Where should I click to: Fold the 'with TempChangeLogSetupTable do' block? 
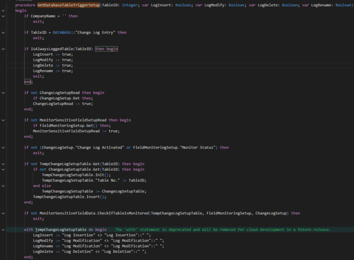[x=4, y=230]
